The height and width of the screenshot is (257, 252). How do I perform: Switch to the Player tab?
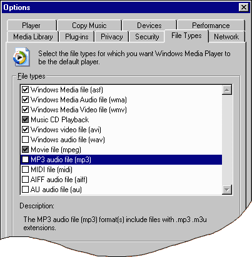click(x=31, y=26)
